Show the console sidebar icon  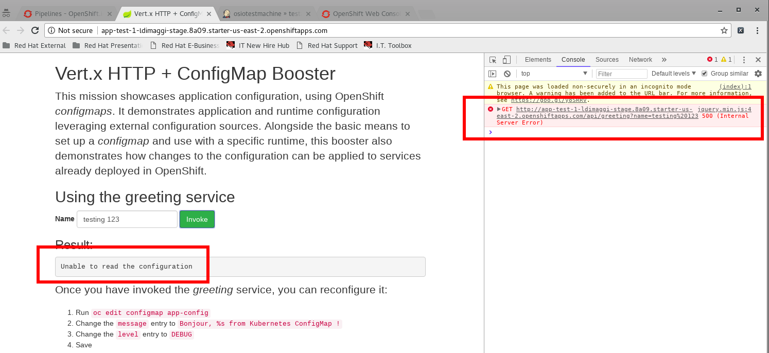tap(493, 74)
